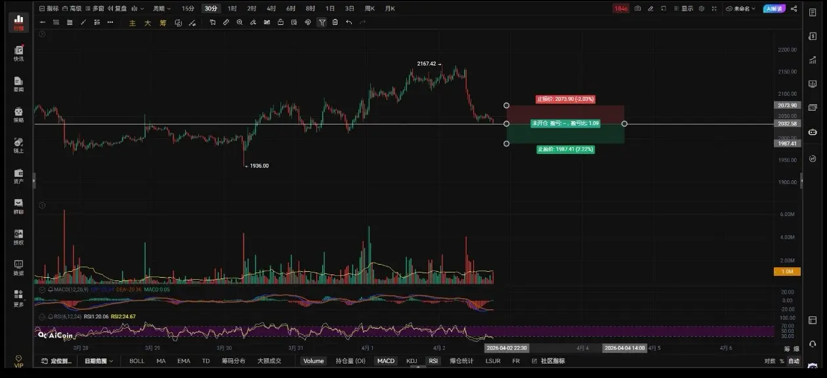The width and height of the screenshot is (827, 378).
Task: Click the 高级 advanced button
Action: click(72, 9)
